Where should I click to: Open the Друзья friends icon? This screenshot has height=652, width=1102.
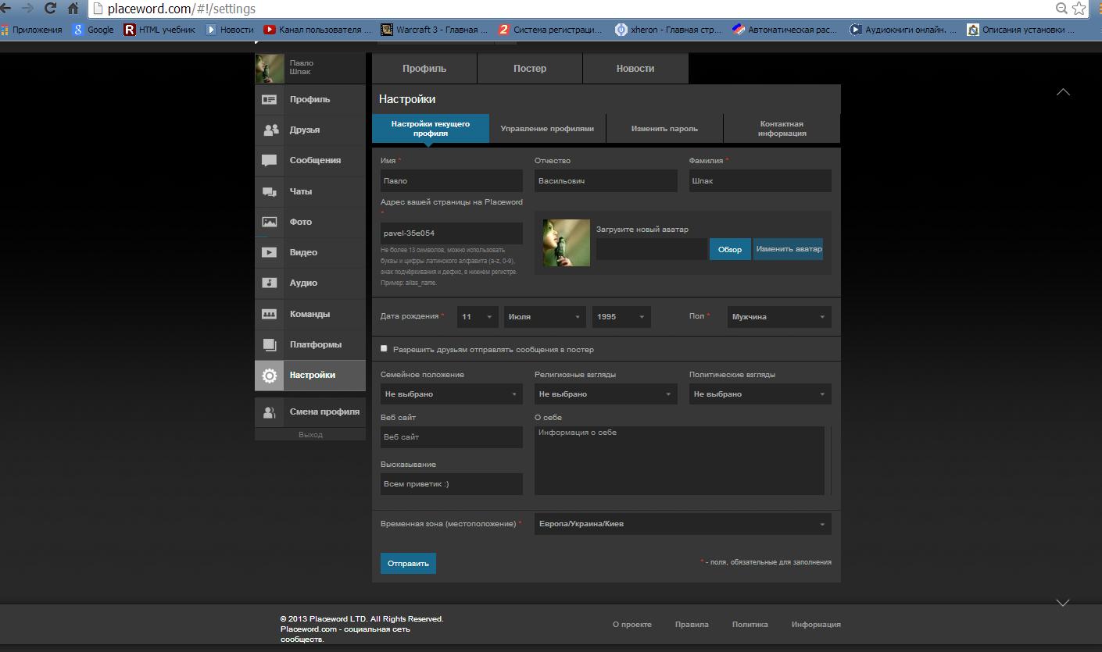(270, 130)
